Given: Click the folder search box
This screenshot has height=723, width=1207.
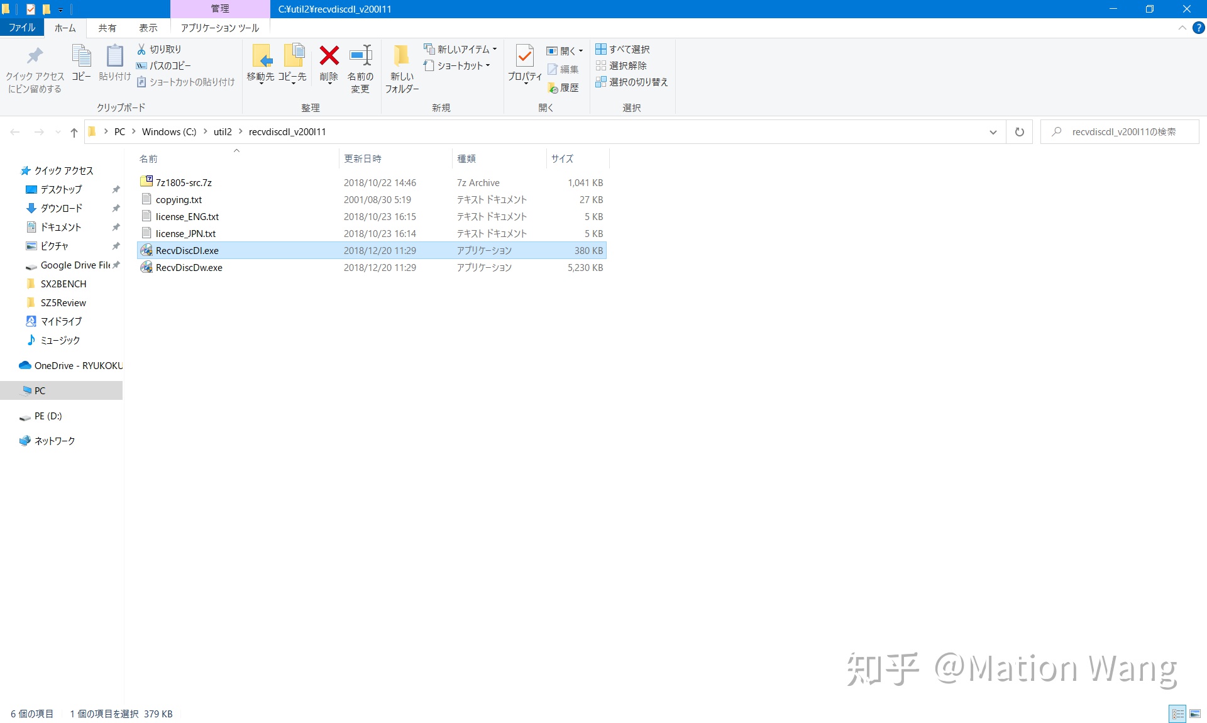Looking at the screenshot, I should coord(1120,132).
